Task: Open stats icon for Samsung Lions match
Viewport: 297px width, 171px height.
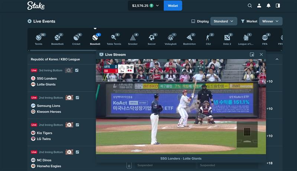Action: 78,98
